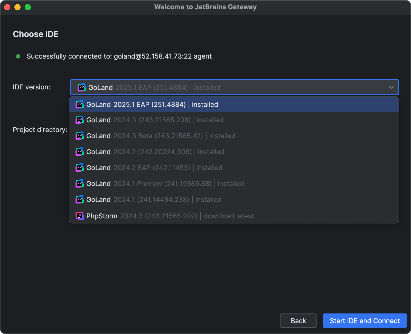Click the Project directory label
This screenshot has height=334, width=411.
(x=40, y=130)
